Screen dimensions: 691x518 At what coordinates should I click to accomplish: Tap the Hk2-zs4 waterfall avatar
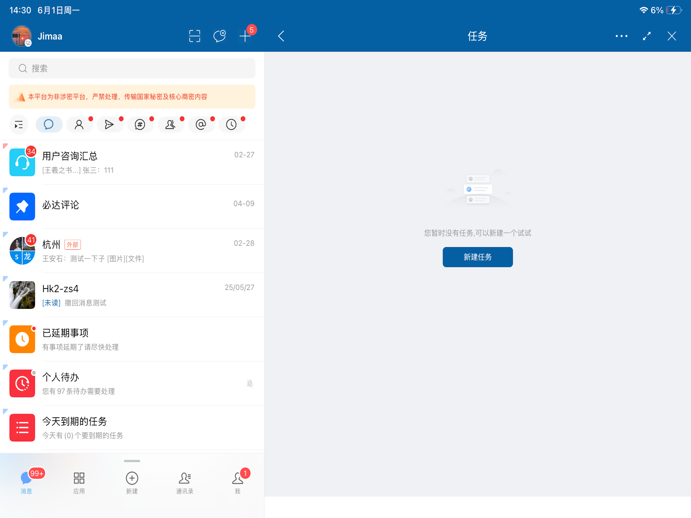click(x=22, y=295)
